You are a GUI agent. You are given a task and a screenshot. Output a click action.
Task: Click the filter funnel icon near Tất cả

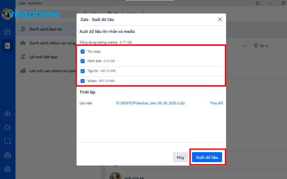click(256, 46)
